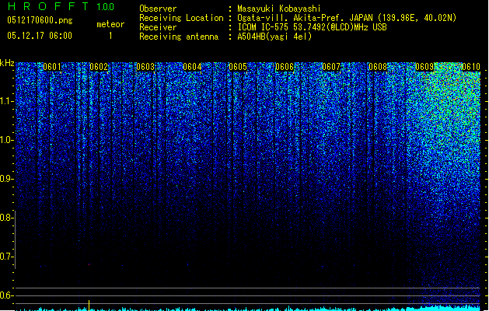Click the 0606 time marker
489x311 pixels.
[x=285, y=67]
